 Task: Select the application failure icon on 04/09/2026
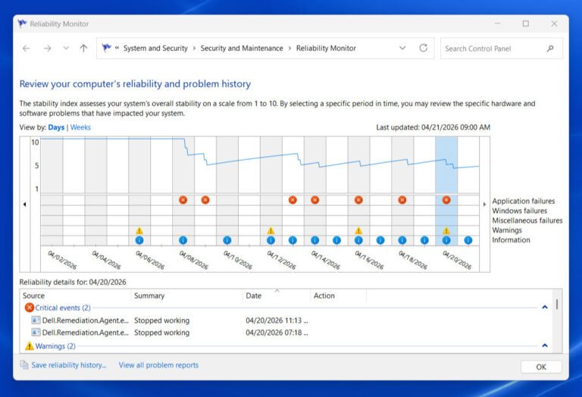[x=205, y=200]
